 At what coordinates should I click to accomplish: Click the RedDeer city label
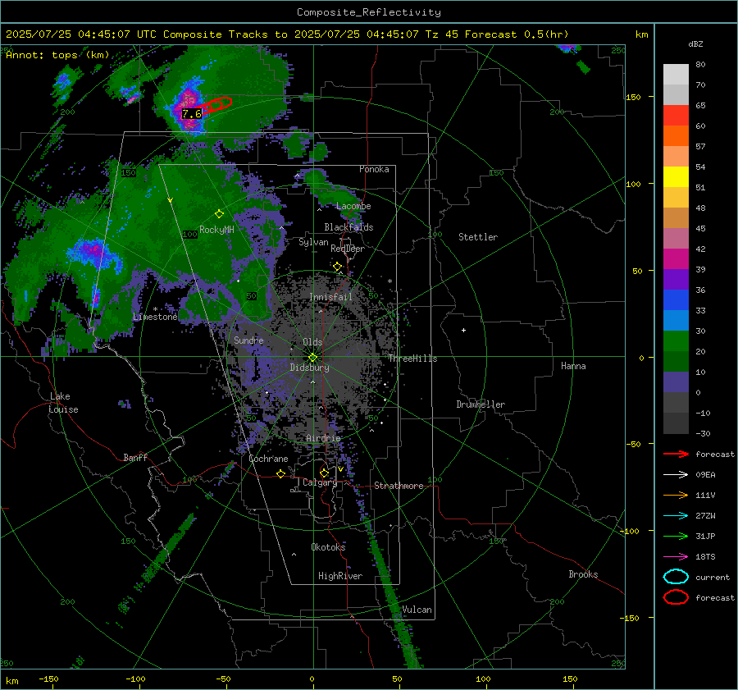tap(348, 249)
